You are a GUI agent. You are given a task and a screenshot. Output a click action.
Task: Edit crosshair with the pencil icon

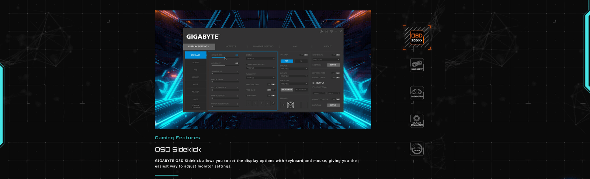pyautogui.click(x=273, y=103)
